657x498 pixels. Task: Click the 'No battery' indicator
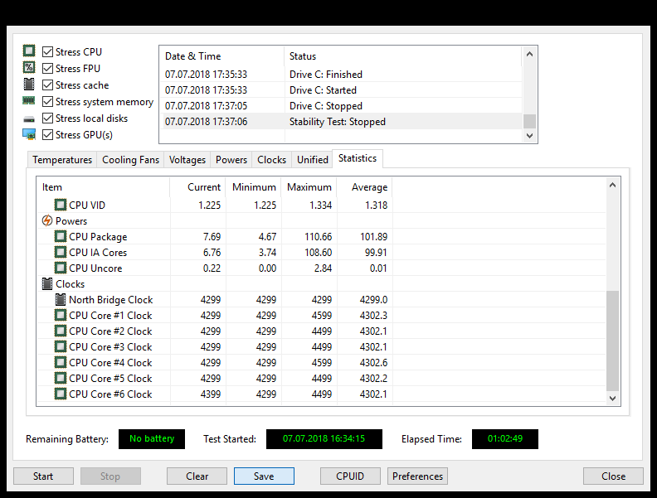click(x=152, y=439)
